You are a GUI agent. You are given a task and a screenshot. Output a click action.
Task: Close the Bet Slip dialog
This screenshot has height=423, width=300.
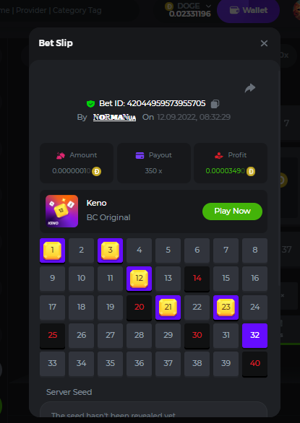pos(264,43)
